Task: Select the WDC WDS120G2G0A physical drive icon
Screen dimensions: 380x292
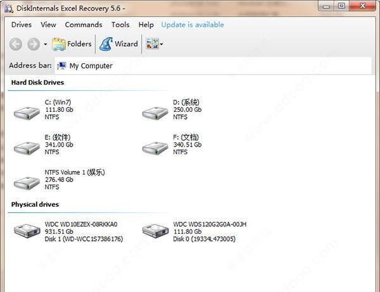Action: click(155, 231)
